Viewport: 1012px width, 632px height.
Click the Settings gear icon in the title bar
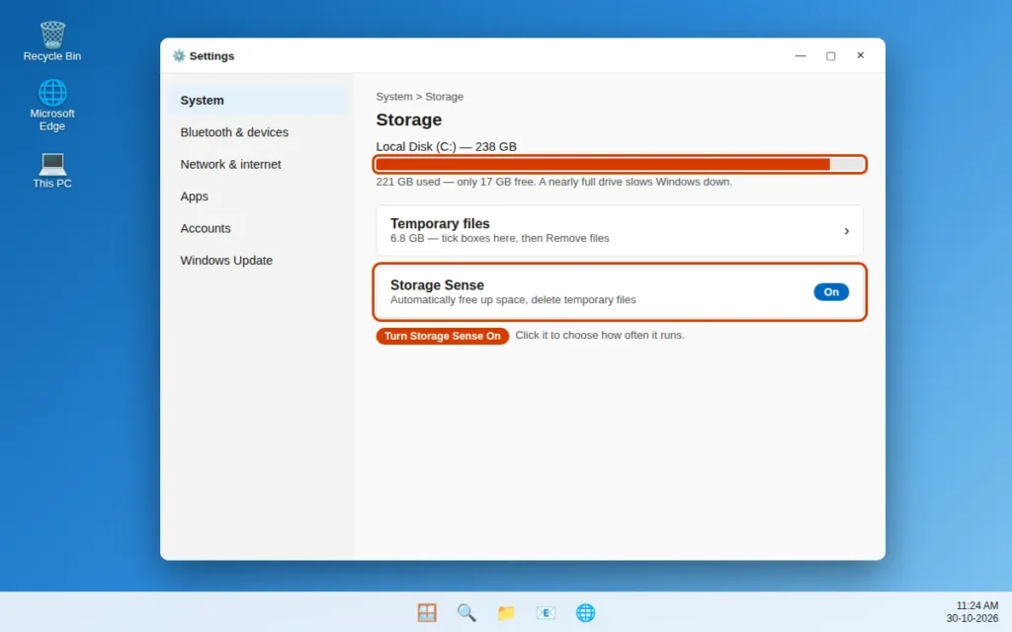coord(179,56)
